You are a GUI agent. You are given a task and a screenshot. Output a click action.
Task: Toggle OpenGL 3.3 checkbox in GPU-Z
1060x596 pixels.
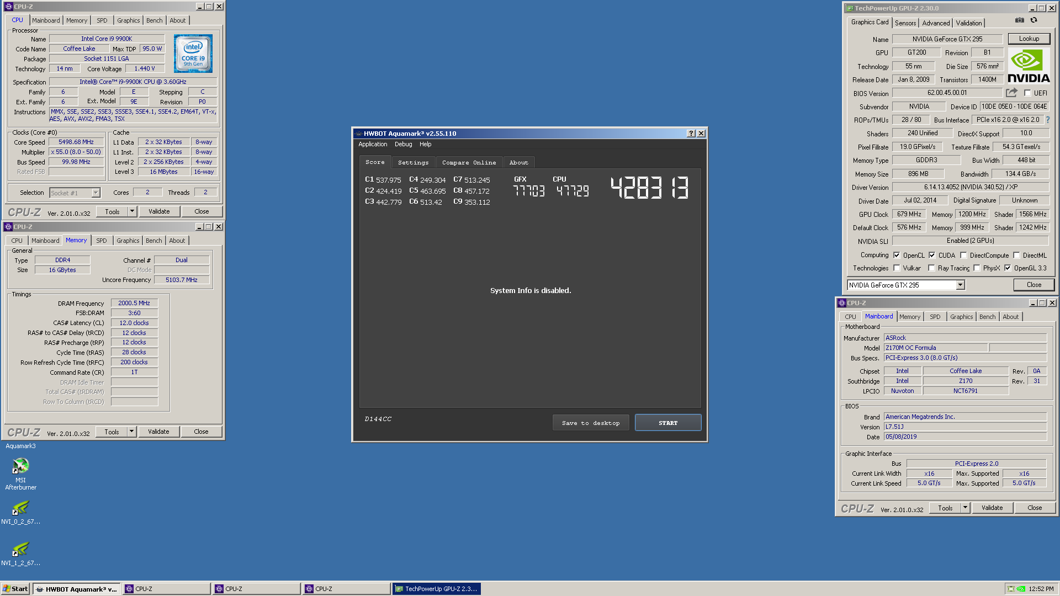[x=1008, y=268]
